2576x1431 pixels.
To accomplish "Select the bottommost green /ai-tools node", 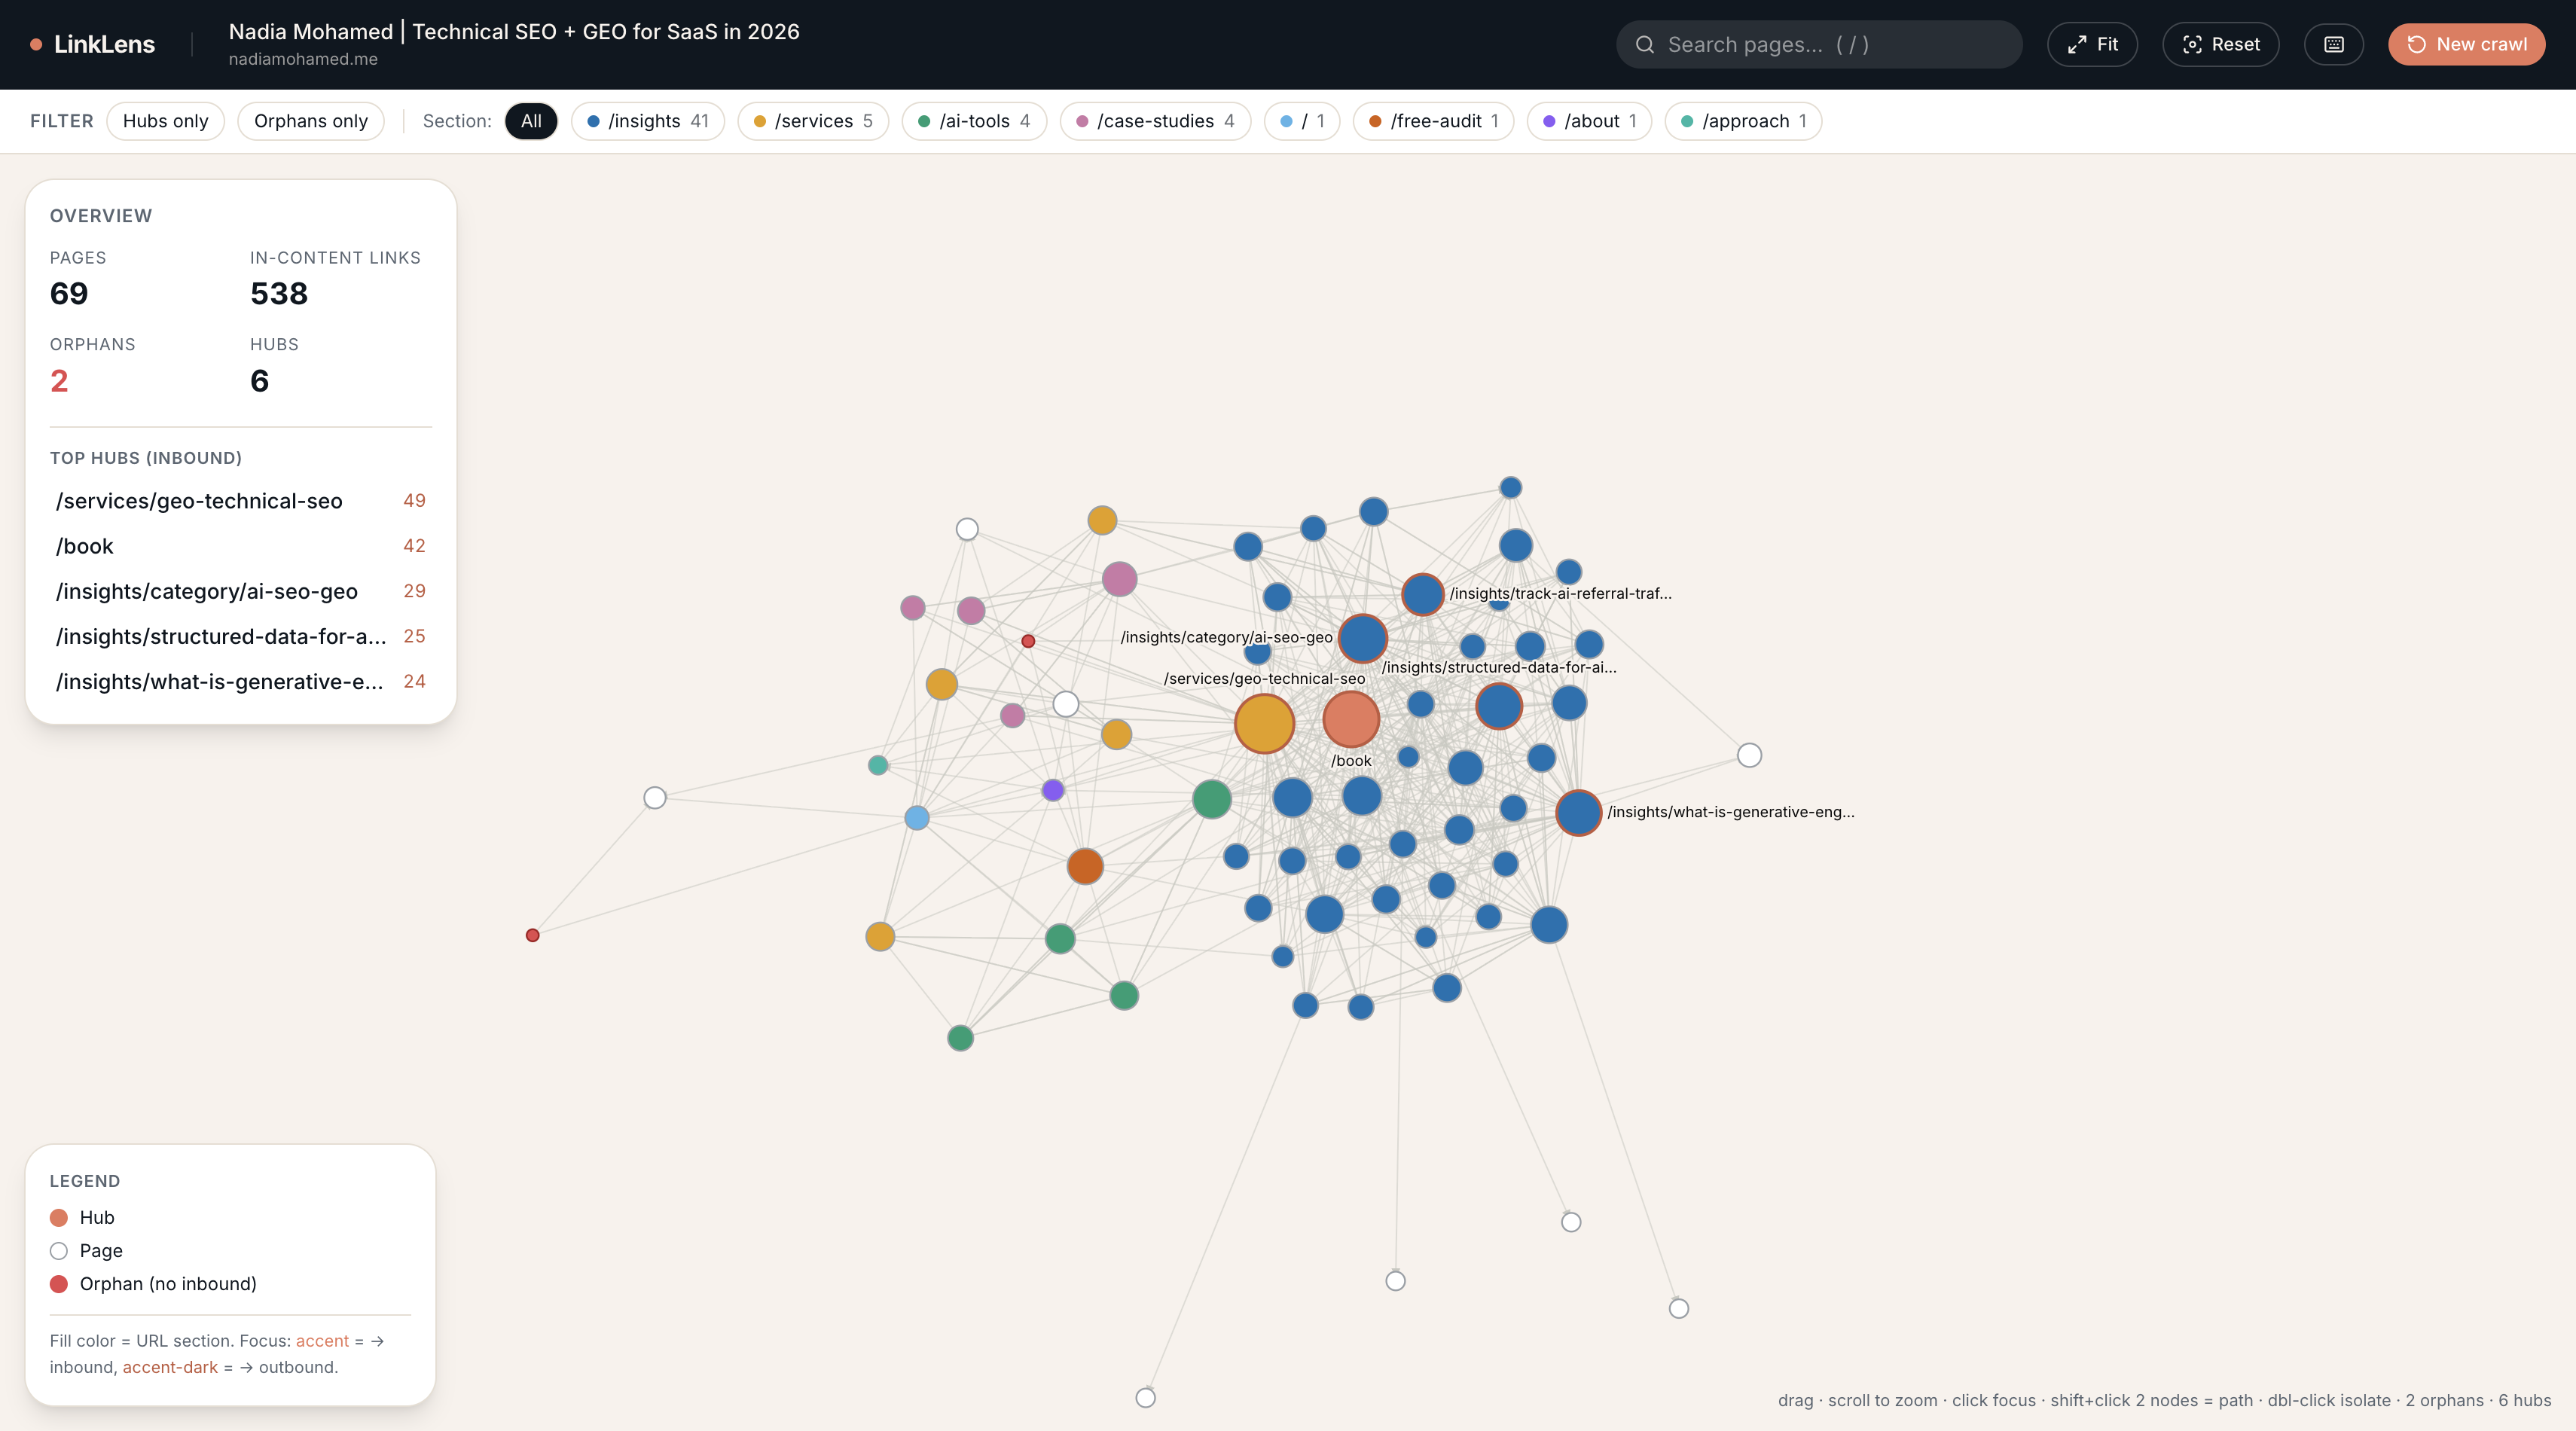I will pyautogui.click(x=960, y=1038).
